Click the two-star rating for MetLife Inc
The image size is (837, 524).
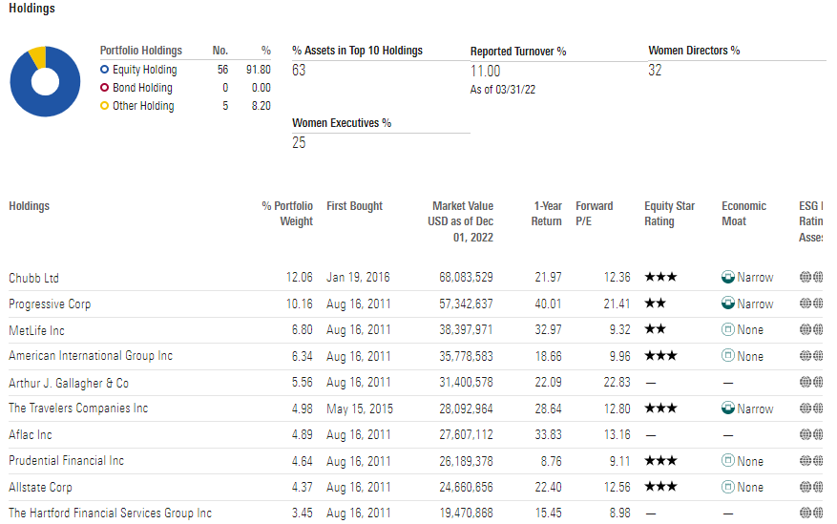tap(656, 329)
